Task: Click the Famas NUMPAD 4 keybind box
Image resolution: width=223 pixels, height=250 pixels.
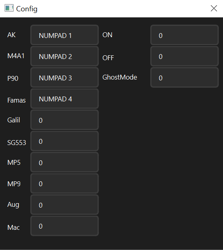Action: click(x=65, y=99)
